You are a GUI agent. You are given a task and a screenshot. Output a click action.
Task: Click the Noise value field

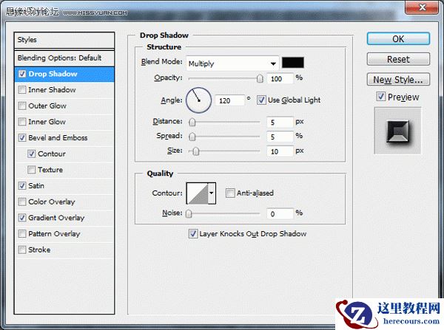[280, 214]
